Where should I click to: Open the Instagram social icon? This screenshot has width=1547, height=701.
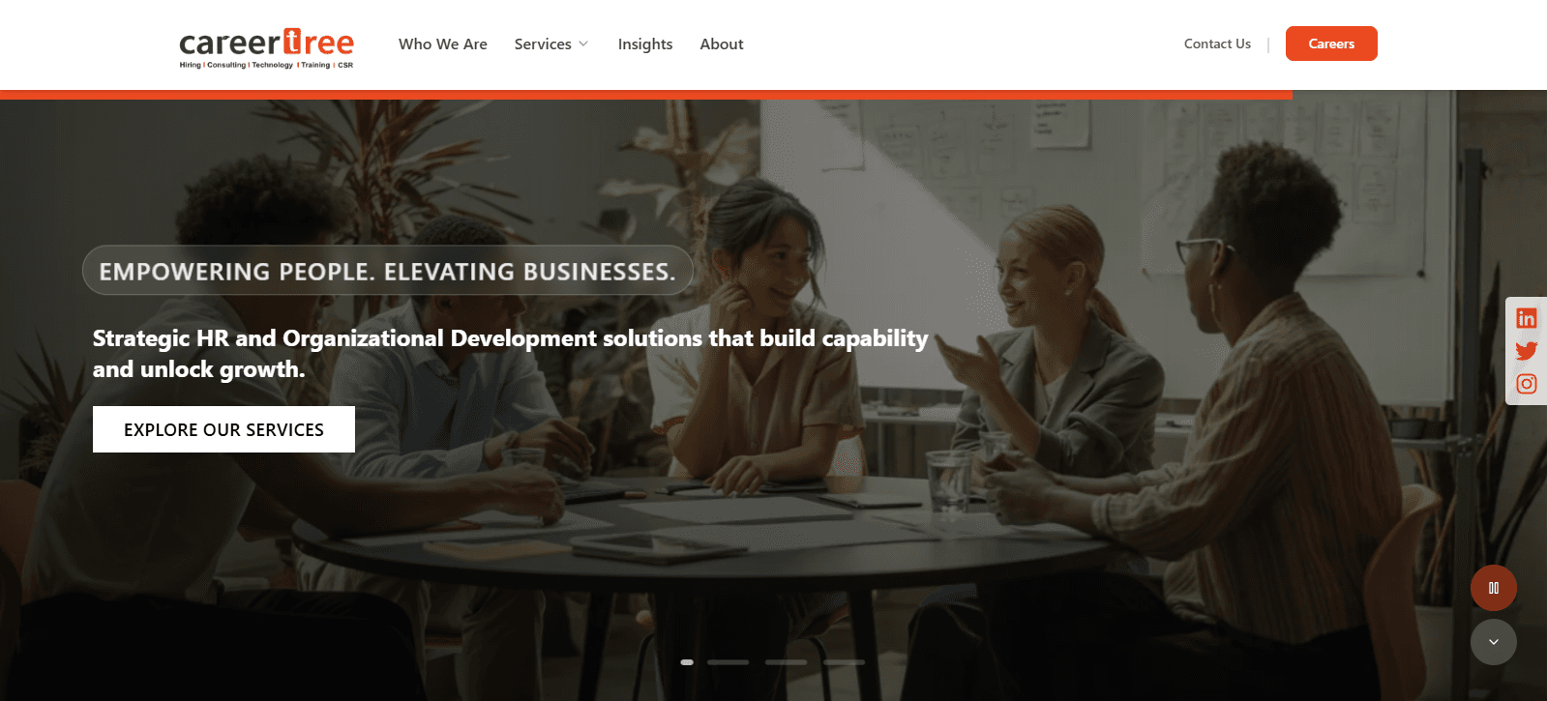click(x=1526, y=384)
